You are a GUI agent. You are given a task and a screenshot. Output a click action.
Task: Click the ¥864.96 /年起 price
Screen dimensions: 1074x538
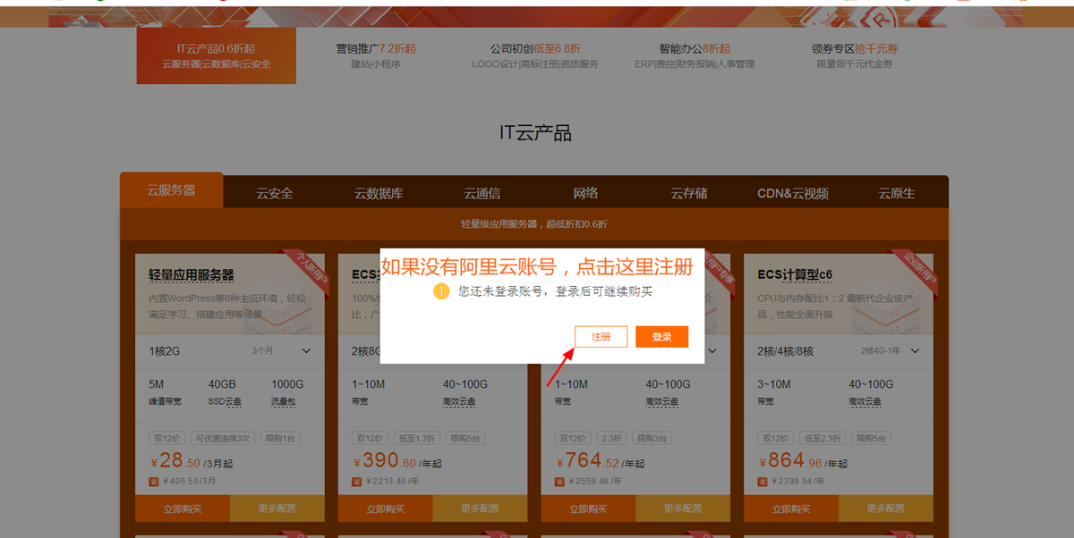pyautogui.click(x=802, y=462)
